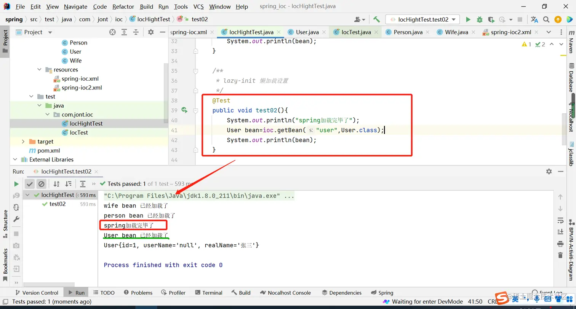Viewport: 576px width, 309px height.
Task: Open the Navigate menu
Action: [x=75, y=6]
